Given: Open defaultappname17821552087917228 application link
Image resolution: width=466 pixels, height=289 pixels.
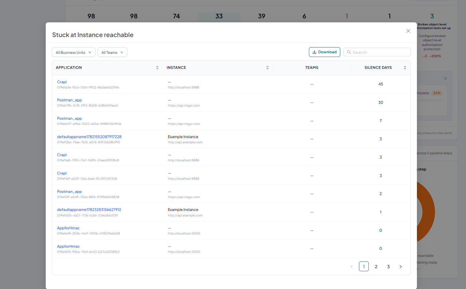Looking at the screenshot, I should point(89,137).
